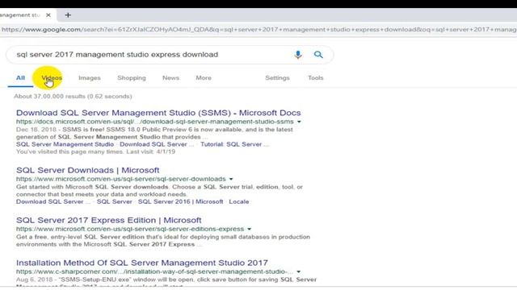Select the All results tab
Screen dimensions: 517x290
pos(20,78)
